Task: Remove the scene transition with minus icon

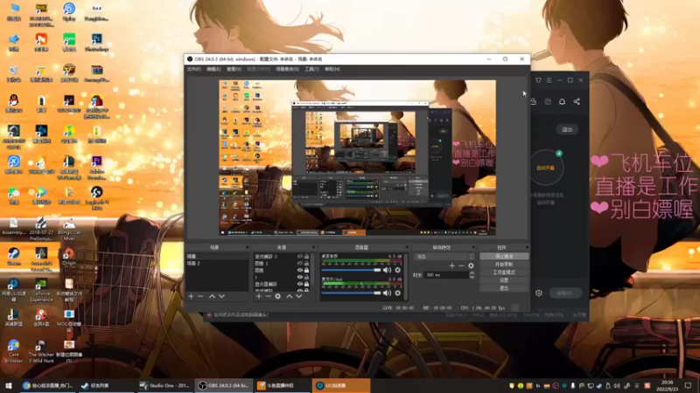Action: pos(461,265)
